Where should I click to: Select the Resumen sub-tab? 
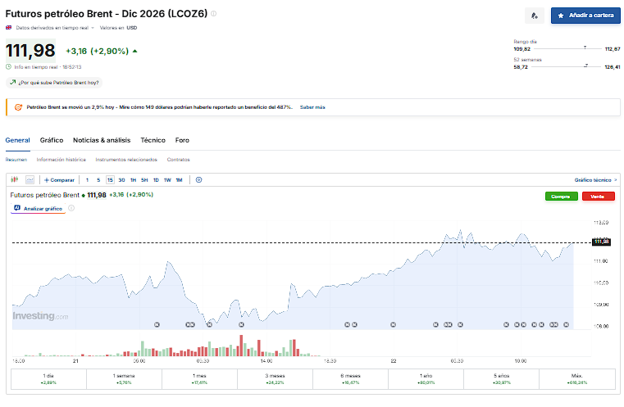pos(16,160)
